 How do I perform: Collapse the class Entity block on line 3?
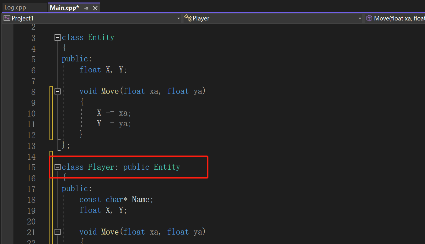tap(57, 37)
